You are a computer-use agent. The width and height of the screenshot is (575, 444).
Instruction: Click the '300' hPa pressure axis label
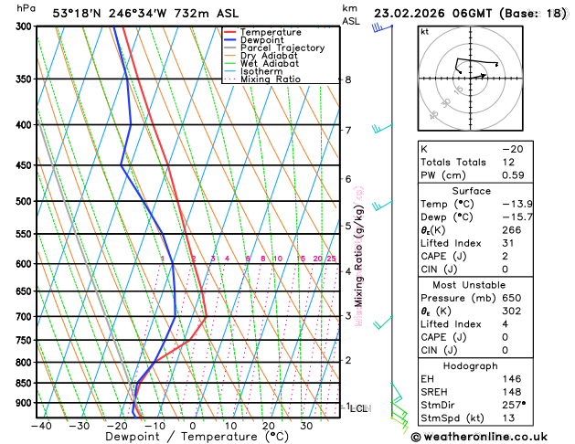click(x=24, y=26)
